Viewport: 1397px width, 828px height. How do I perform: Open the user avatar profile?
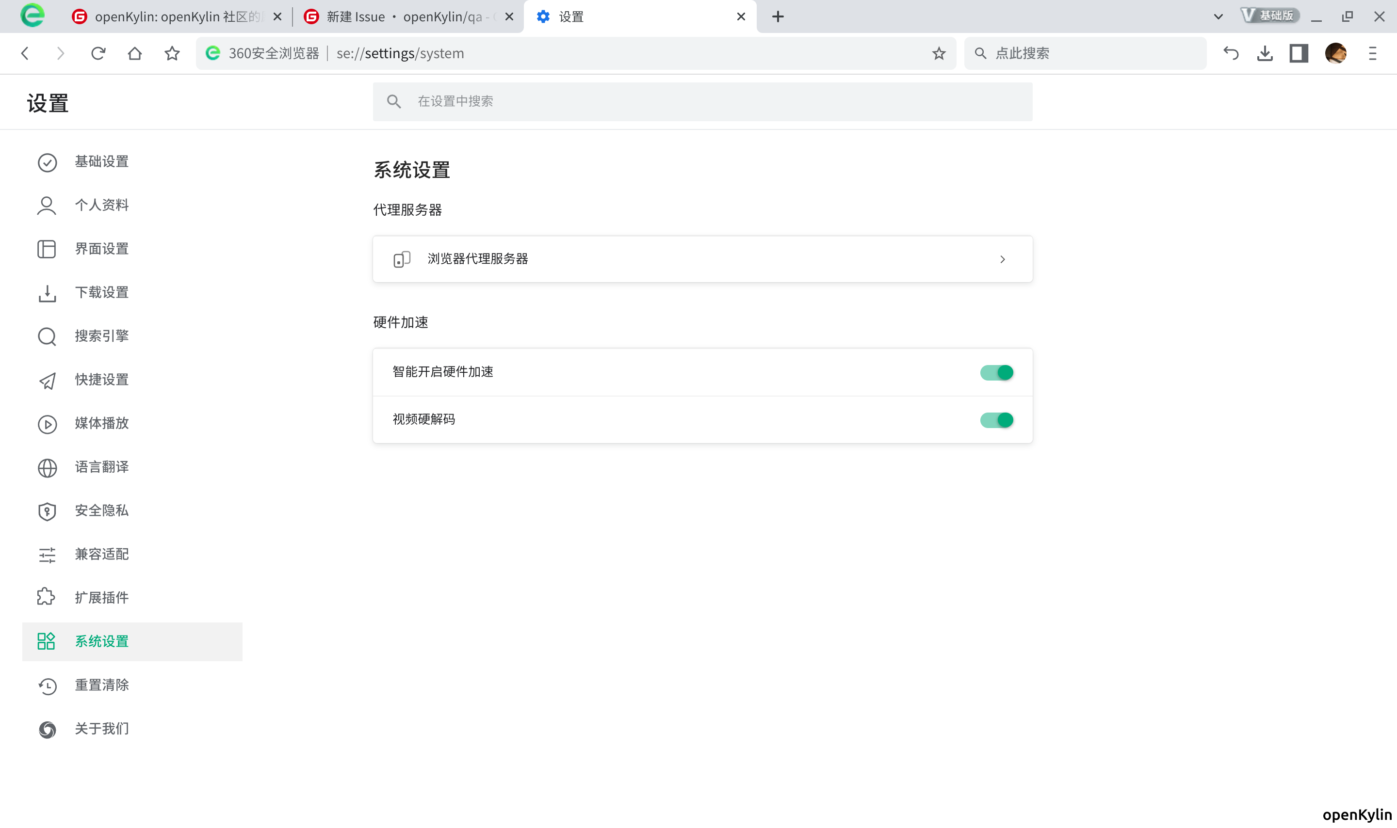1335,53
